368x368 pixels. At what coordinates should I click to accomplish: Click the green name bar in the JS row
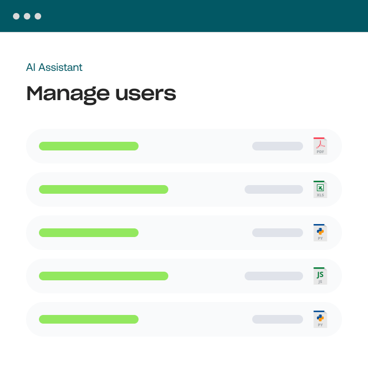coord(103,276)
